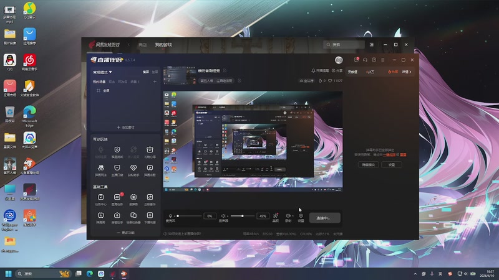499x280 pixels.
Task: Click the stream cover thumbnail
Action: coord(180,75)
